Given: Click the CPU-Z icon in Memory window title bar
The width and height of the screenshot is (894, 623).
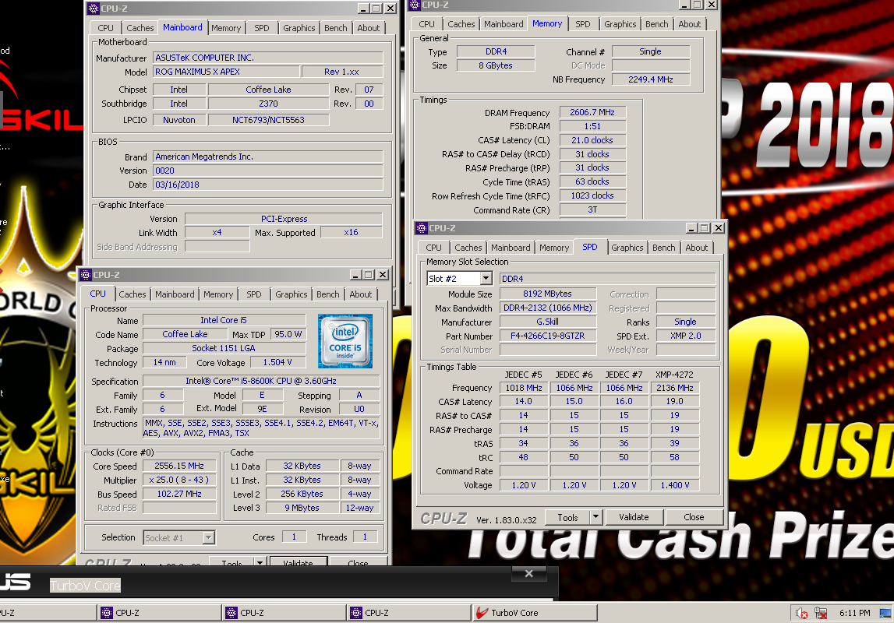Looking at the screenshot, I should point(415,5).
